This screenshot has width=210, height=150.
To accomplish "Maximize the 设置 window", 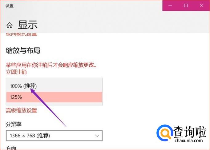I will pos(186,6).
